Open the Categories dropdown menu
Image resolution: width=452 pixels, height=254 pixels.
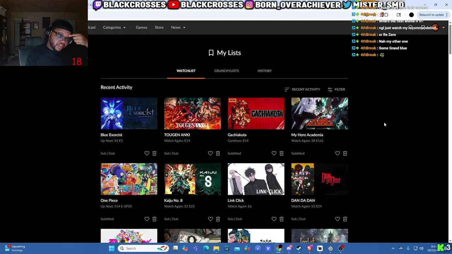pyautogui.click(x=114, y=28)
